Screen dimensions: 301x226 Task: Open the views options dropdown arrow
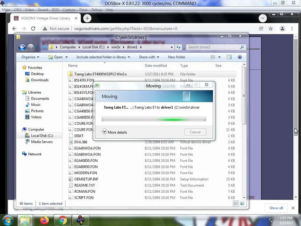[x=219, y=57]
